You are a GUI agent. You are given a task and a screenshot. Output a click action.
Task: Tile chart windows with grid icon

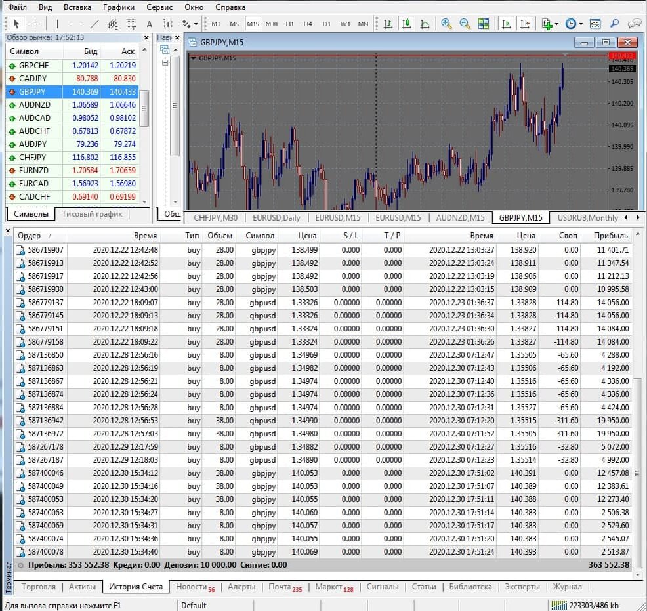coord(483,24)
